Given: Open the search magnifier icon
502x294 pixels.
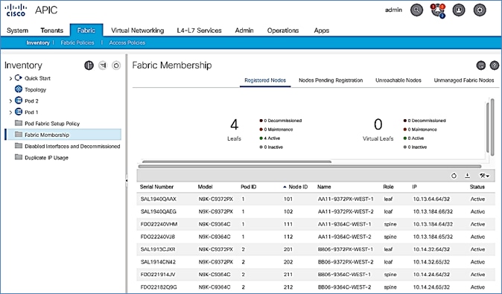Looking at the screenshot, I should click(416, 10).
